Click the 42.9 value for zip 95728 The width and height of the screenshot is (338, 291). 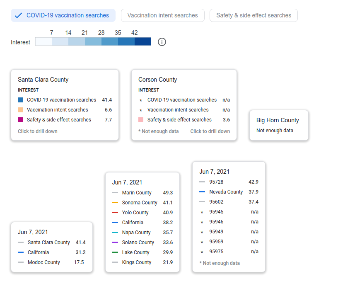[253, 182]
